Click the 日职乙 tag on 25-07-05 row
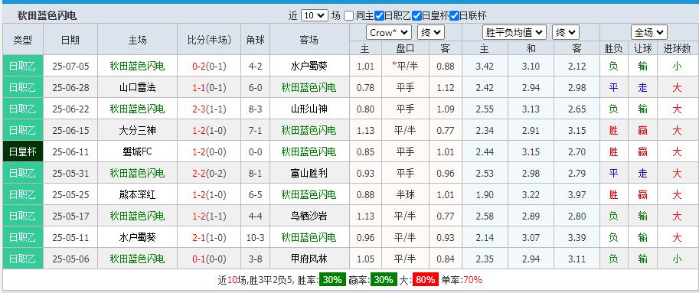This screenshot has width=699, height=293. coord(23,67)
